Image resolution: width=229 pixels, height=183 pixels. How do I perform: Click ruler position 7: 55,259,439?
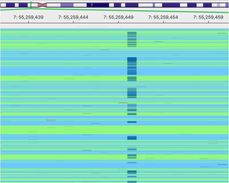click(x=29, y=17)
